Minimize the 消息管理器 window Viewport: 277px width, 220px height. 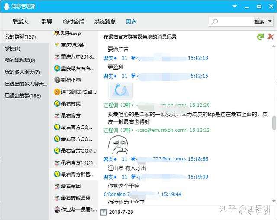pyautogui.click(x=247, y=7)
